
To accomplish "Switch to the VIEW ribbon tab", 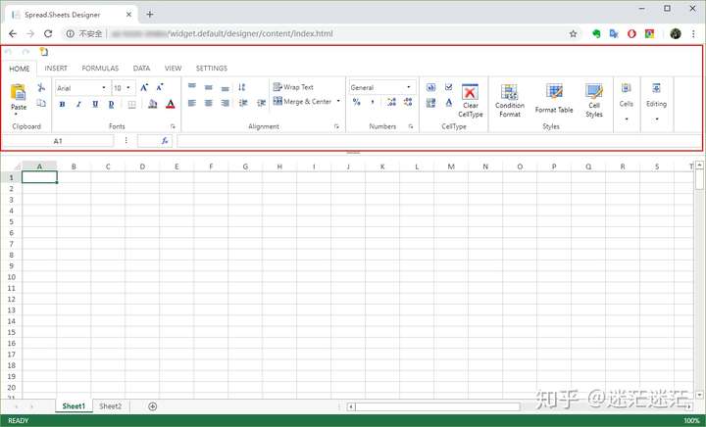I will pos(173,69).
